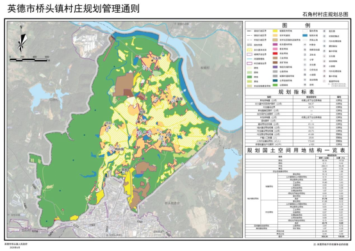Click the 规划国土空间用地结构一览表 heading

pos(296,150)
